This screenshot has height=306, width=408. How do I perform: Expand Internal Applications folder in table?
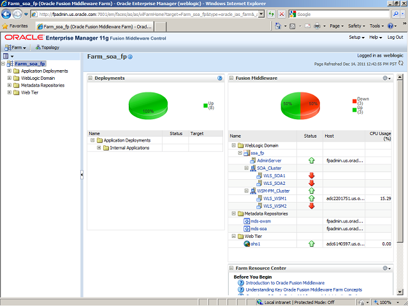(99, 148)
